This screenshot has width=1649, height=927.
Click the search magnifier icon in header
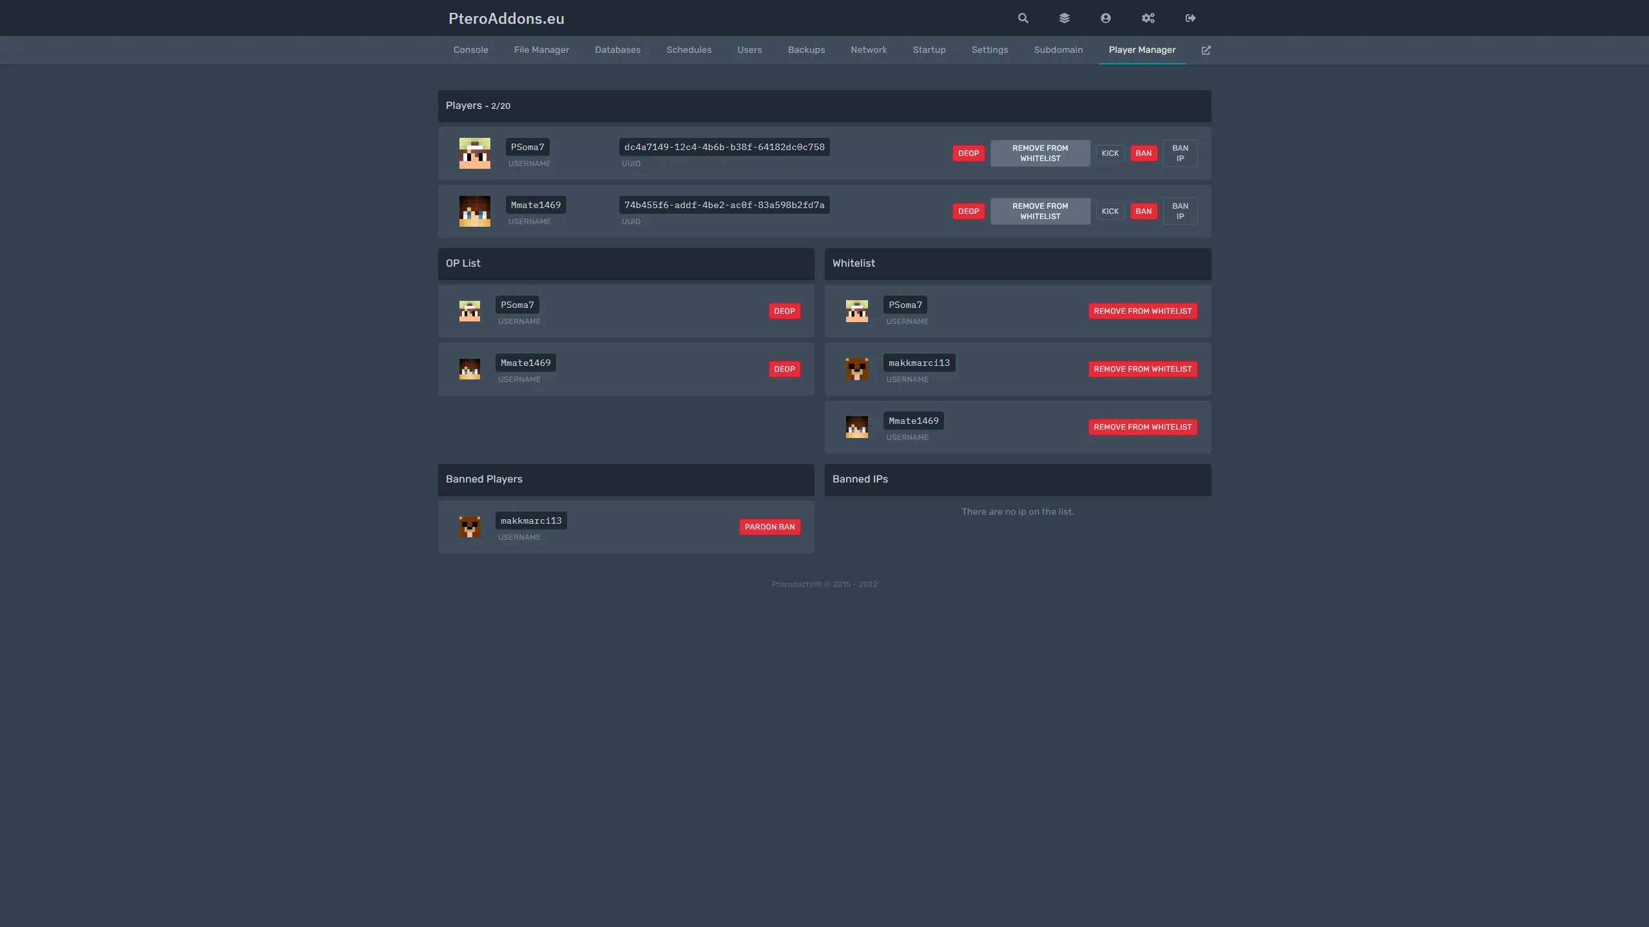(1023, 18)
